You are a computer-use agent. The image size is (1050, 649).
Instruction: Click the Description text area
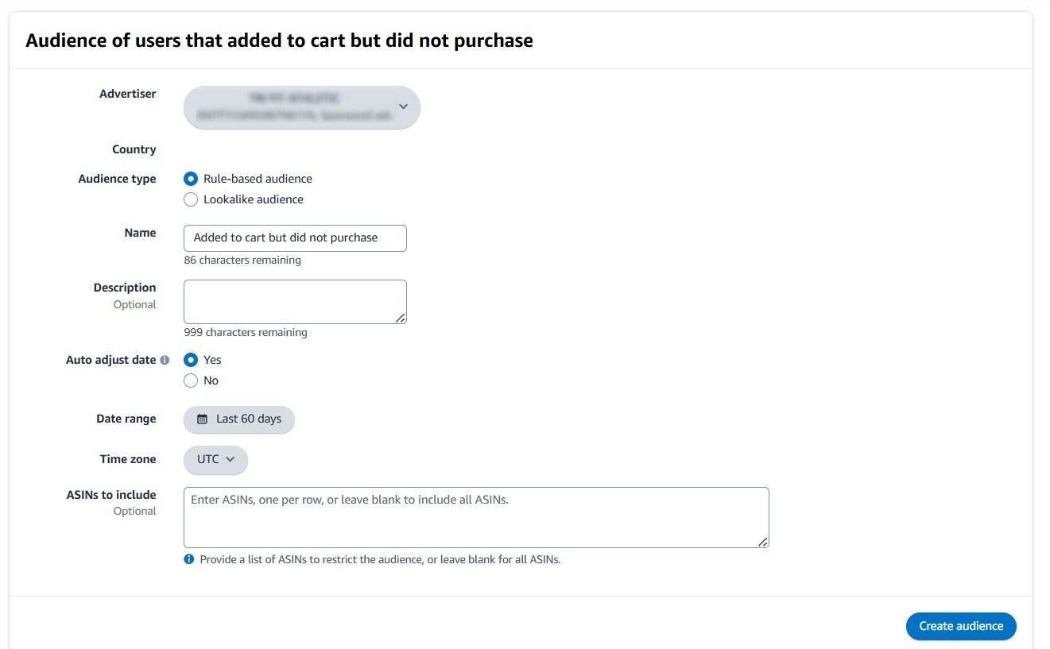click(x=295, y=301)
